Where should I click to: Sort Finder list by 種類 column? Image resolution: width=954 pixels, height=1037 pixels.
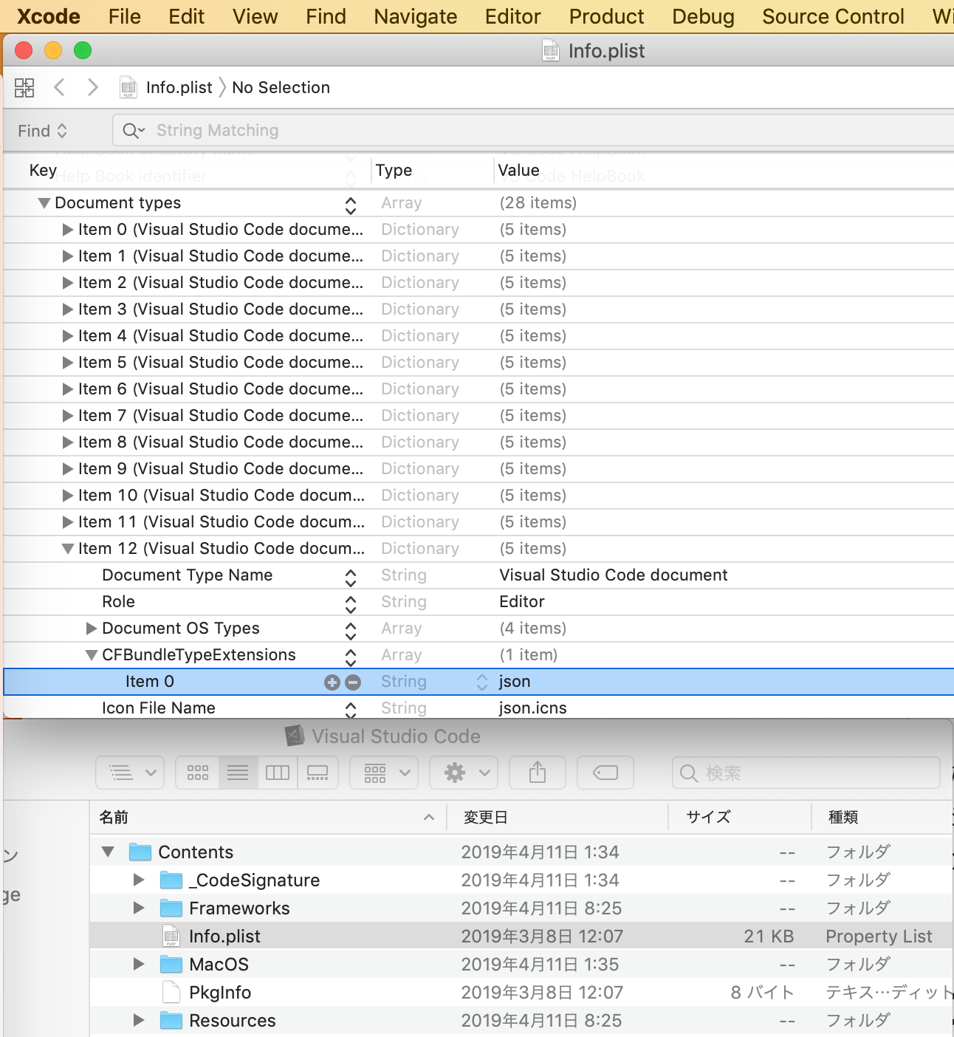coord(883,818)
